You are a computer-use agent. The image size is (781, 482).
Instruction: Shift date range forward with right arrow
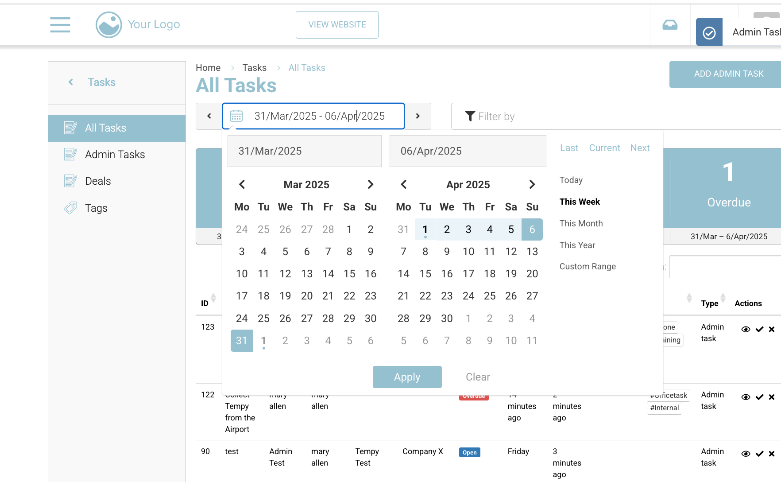tap(418, 116)
